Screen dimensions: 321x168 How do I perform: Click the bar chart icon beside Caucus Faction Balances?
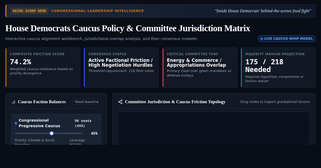pyautogui.click(x=13, y=102)
